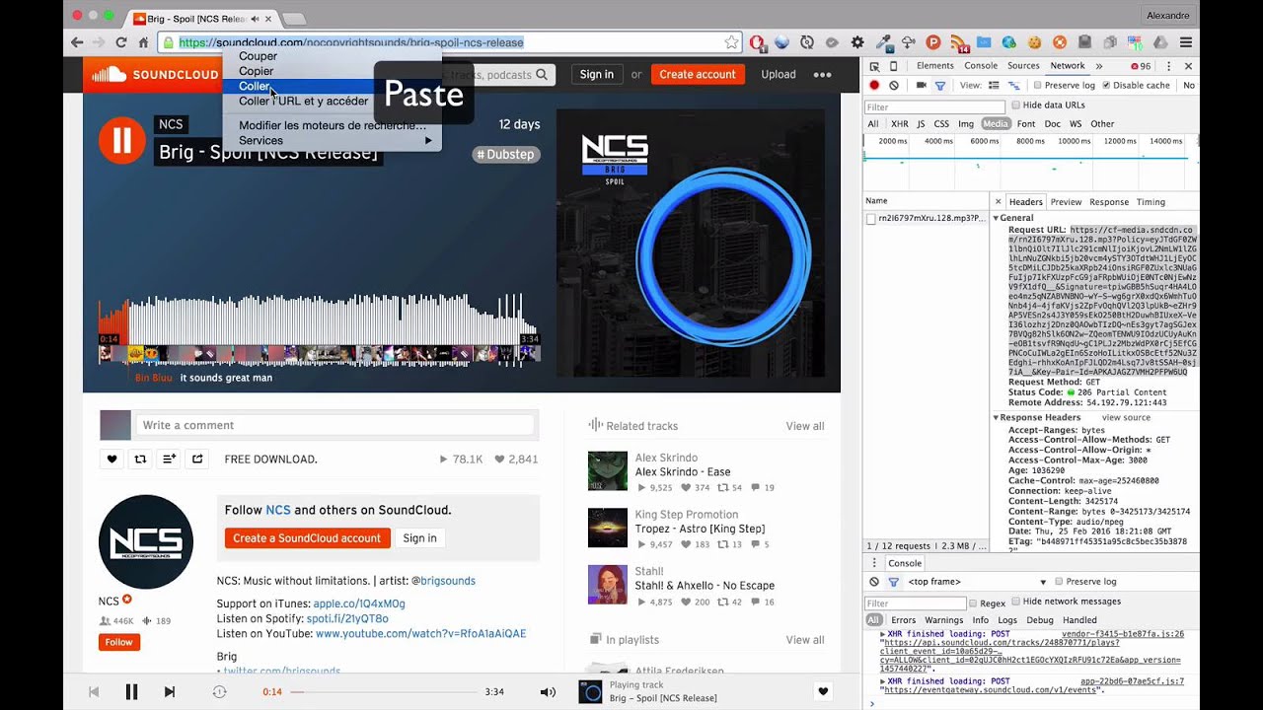Bookmark the page with the star icon
Image resolution: width=1263 pixels, height=710 pixels.
[731, 42]
